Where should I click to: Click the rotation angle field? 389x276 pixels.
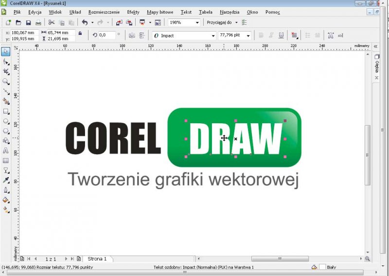point(106,35)
